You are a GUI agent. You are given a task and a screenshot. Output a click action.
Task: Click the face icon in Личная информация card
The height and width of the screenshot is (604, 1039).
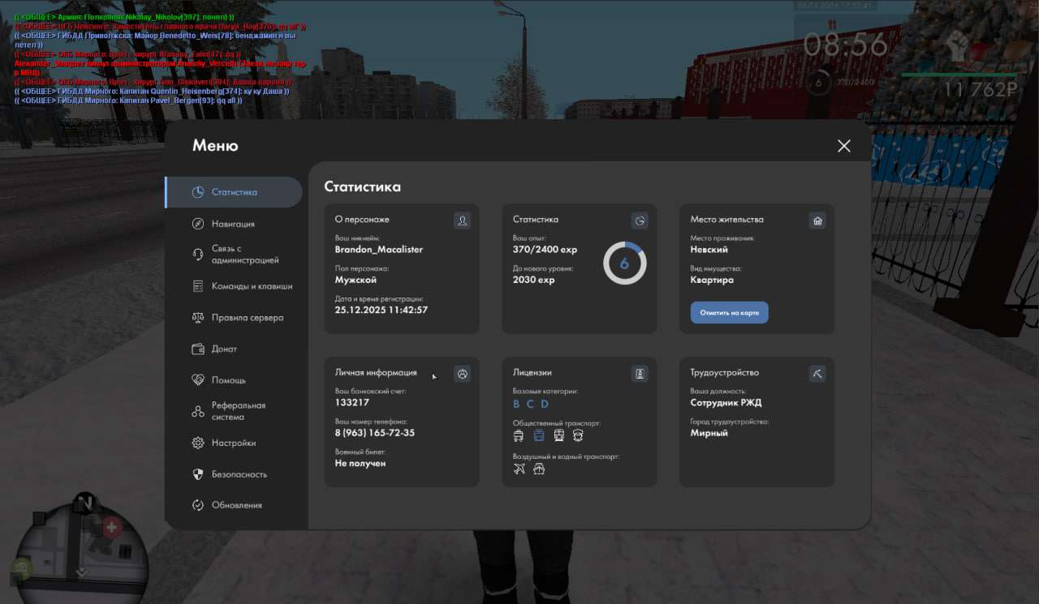tap(462, 374)
